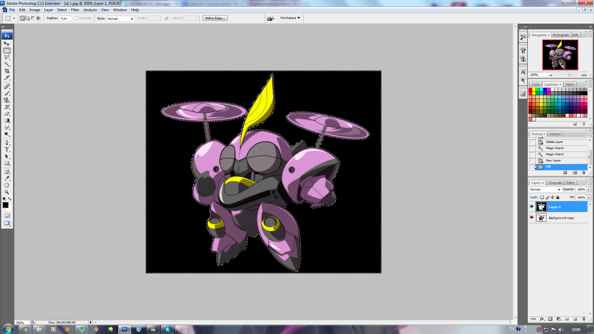This screenshot has width=594, height=334.
Task: Open the History panel options menu
Action: tap(590, 135)
